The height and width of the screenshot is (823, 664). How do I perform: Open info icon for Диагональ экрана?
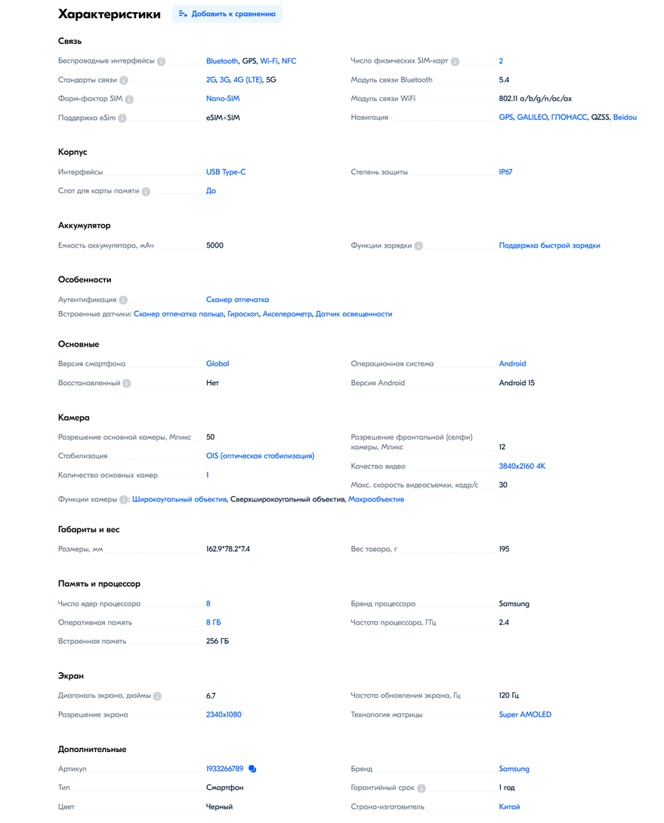coord(157,696)
